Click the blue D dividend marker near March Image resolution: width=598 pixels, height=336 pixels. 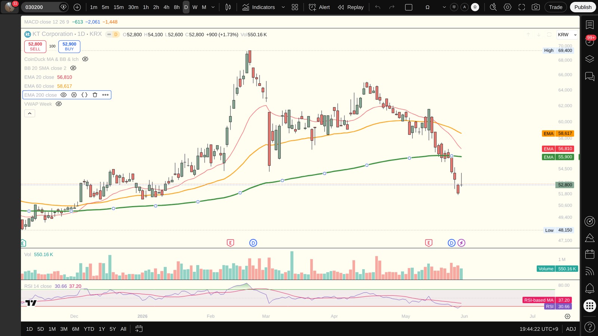253,243
